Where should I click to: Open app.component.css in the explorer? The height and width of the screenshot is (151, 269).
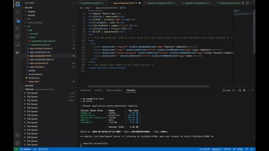point(40,52)
